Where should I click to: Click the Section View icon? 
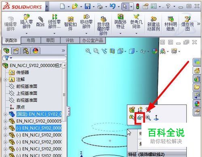click(112, 51)
